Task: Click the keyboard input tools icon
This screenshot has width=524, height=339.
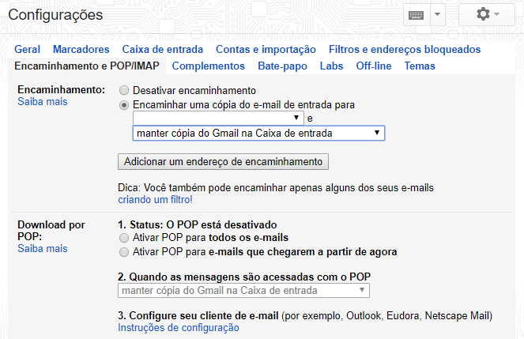Action: (x=416, y=15)
